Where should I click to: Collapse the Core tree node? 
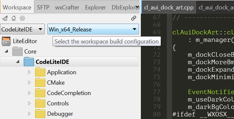(x=6, y=51)
